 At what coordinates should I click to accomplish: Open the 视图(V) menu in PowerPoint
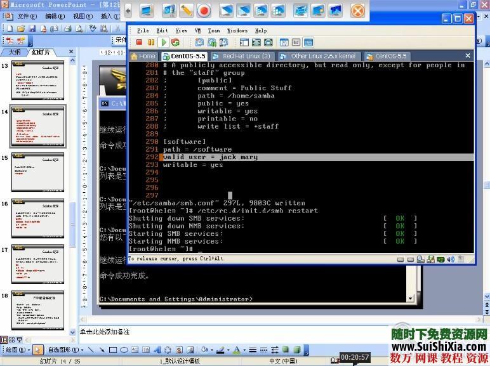pos(83,16)
